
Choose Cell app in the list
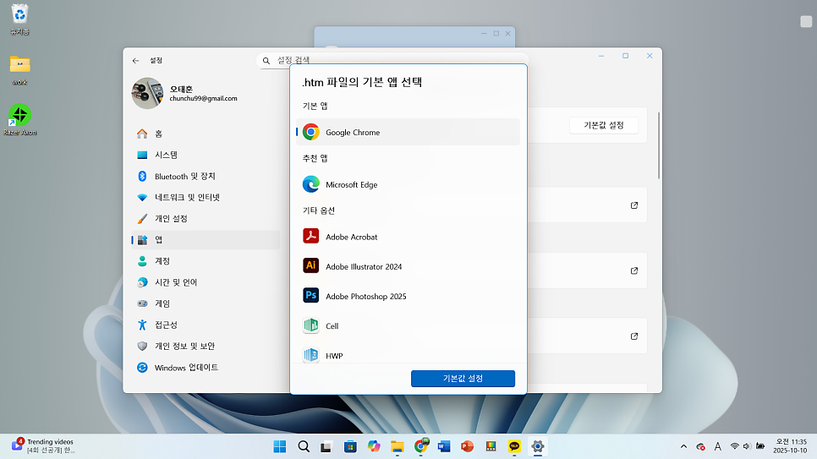408,325
